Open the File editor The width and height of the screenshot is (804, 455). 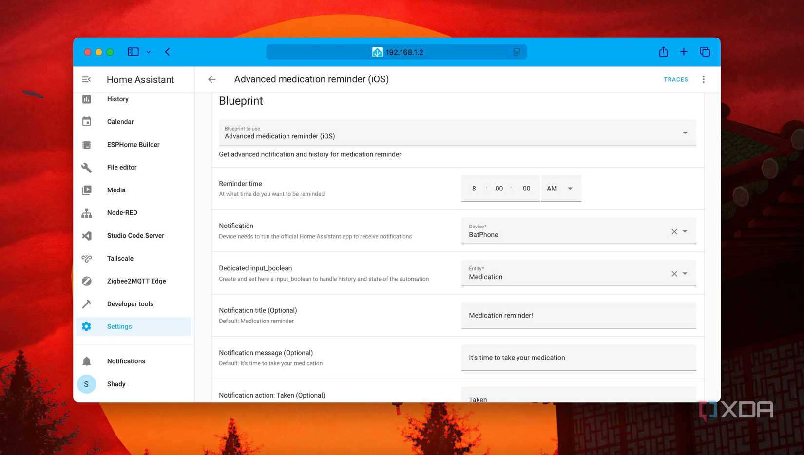121,167
